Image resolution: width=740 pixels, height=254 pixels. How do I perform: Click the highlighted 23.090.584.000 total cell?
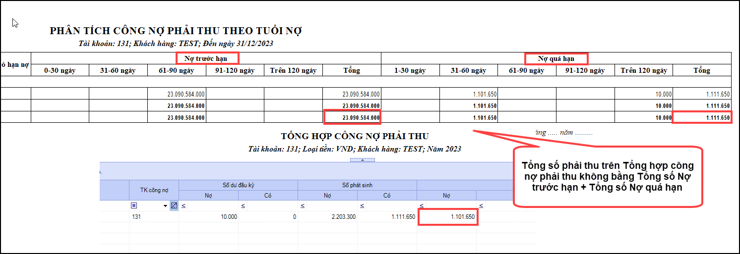pos(352,117)
